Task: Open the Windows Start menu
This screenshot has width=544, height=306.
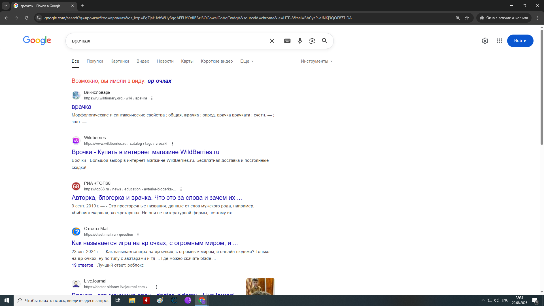Action: point(7,300)
